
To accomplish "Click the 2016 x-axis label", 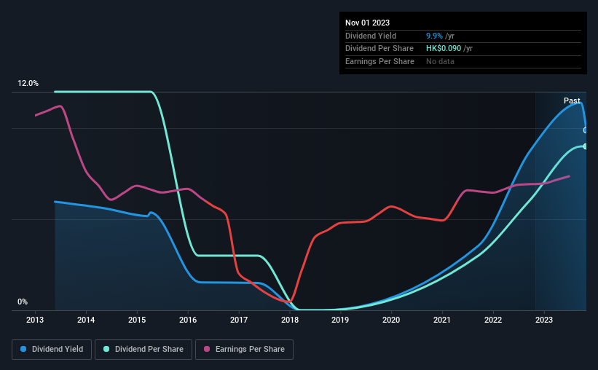I will 188,320.
